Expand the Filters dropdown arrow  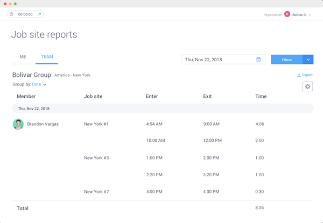click(308, 60)
